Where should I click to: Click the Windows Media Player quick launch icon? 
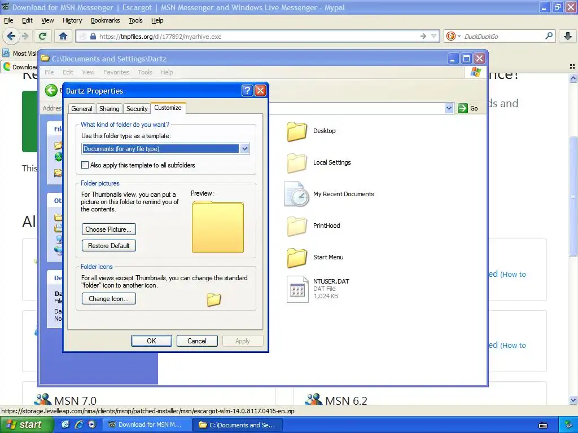tap(92, 425)
